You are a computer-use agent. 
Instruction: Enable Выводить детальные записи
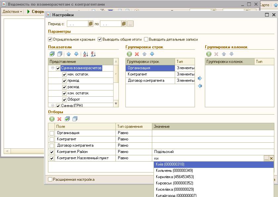click(146, 39)
